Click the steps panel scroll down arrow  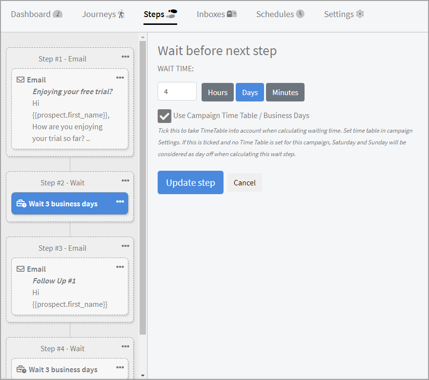click(x=143, y=375)
